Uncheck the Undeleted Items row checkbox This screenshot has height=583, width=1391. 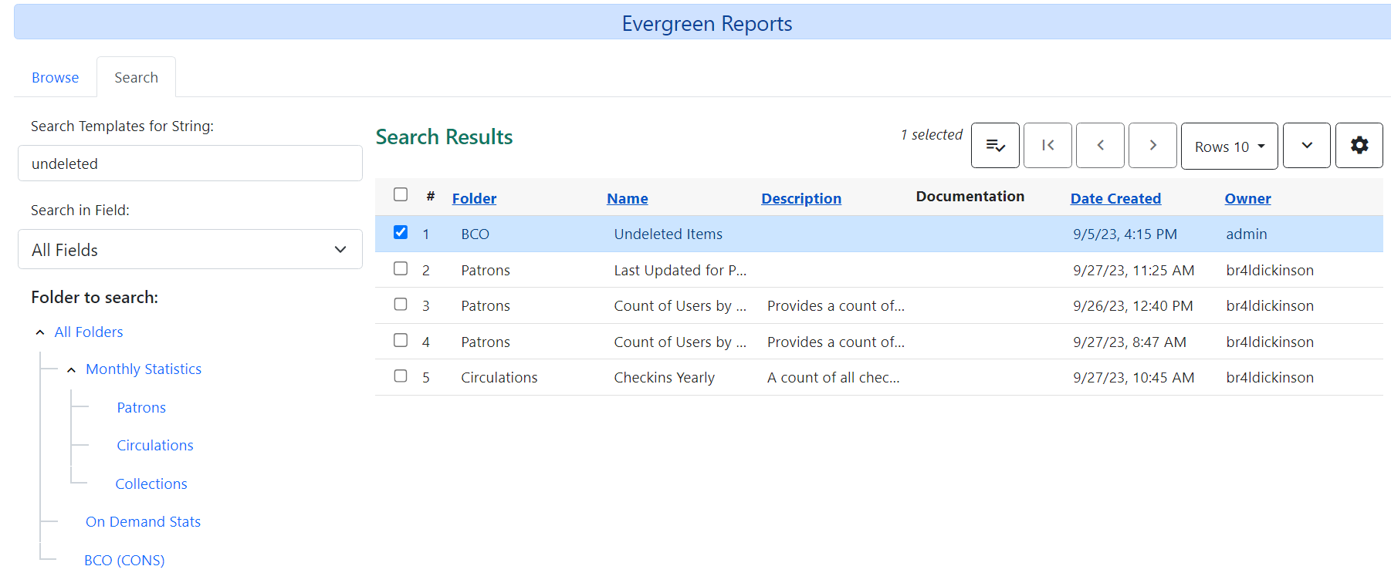click(x=401, y=232)
